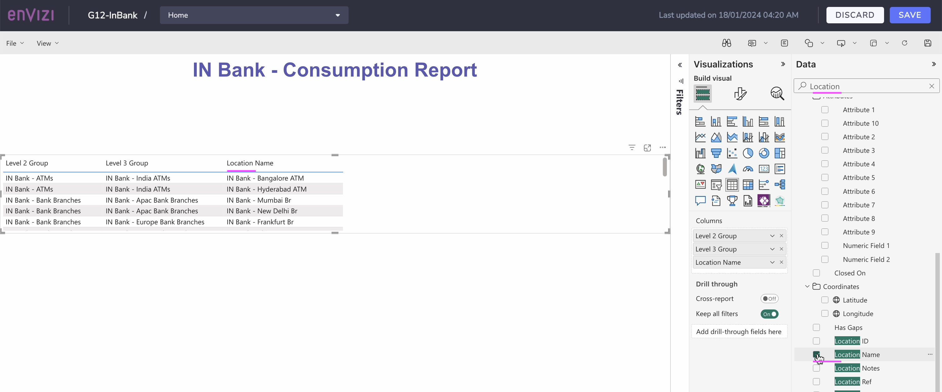Select the Map visualization globe icon
Viewport: 942px width, 392px height.
(x=701, y=169)
